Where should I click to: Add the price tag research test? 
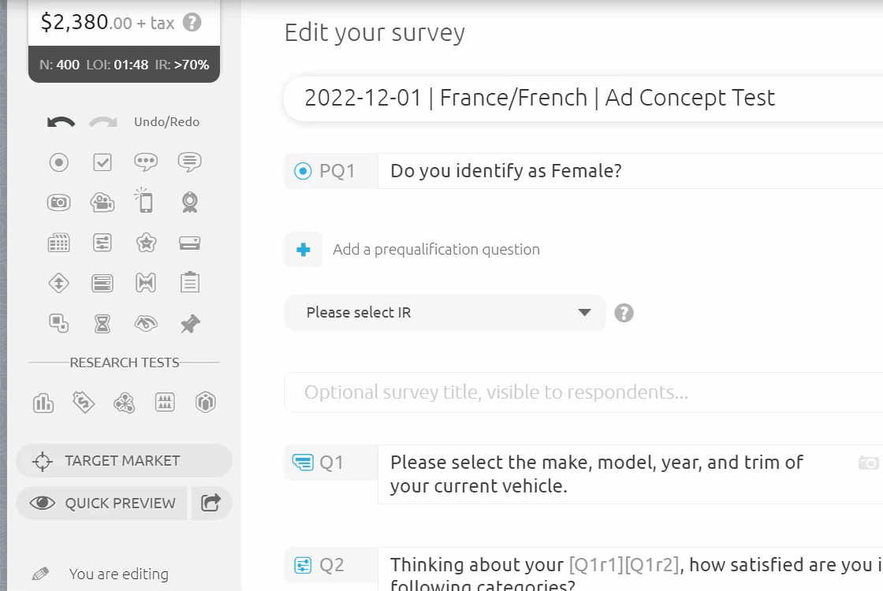(84, 403)
